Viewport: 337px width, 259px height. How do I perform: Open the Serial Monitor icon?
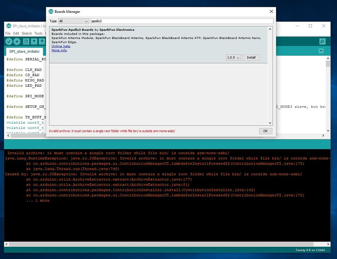[x=322, y=41]
